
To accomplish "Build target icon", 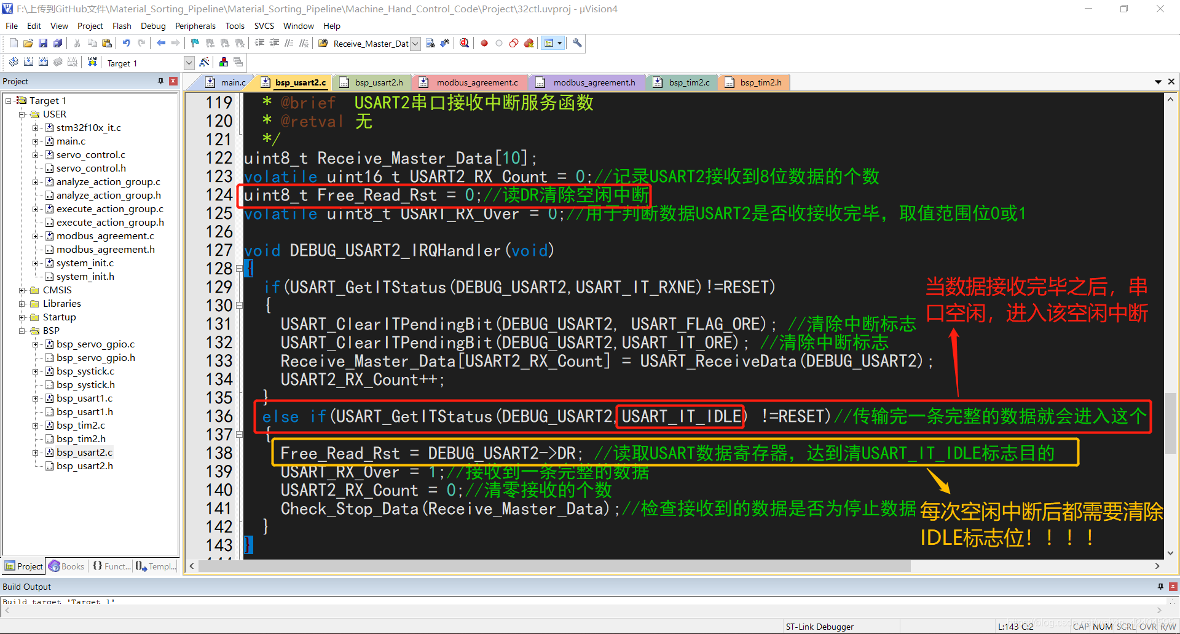I will (28, 62).
